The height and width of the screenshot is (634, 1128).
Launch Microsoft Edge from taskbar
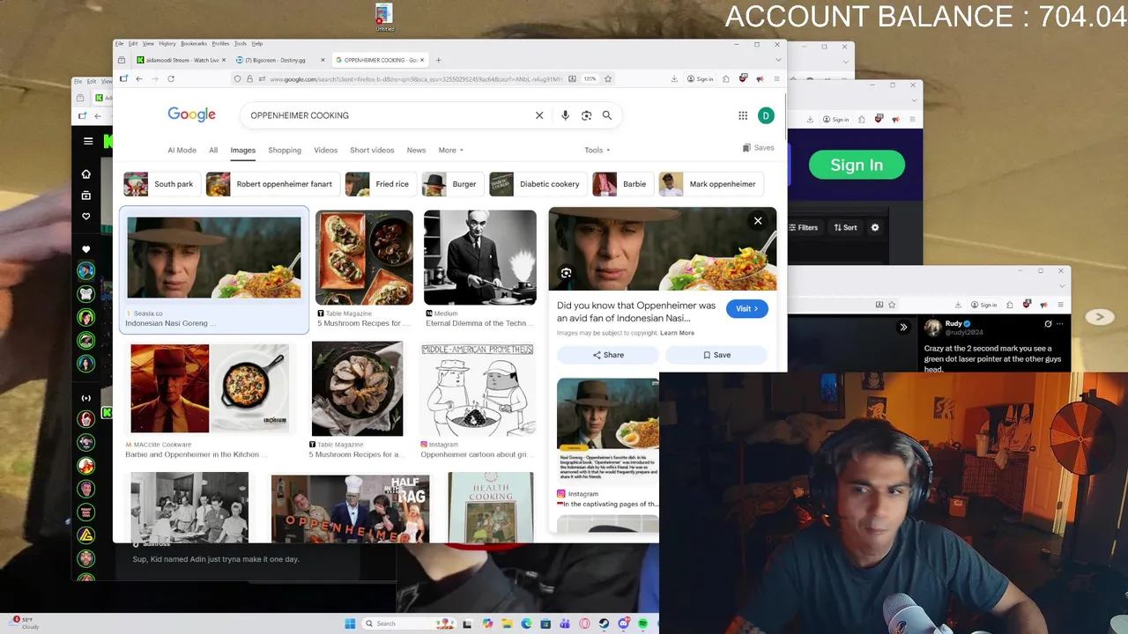click(x=526, y=623)
